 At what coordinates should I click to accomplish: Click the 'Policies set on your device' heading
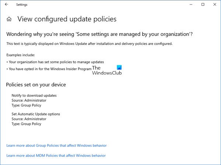coord(36,85)
